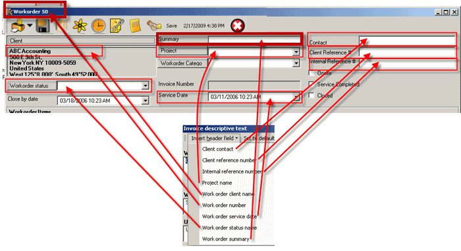Click the Invoice Number field
Viewport: 461px width, 251px height.
pyautogui.click(x=254, y=85)
